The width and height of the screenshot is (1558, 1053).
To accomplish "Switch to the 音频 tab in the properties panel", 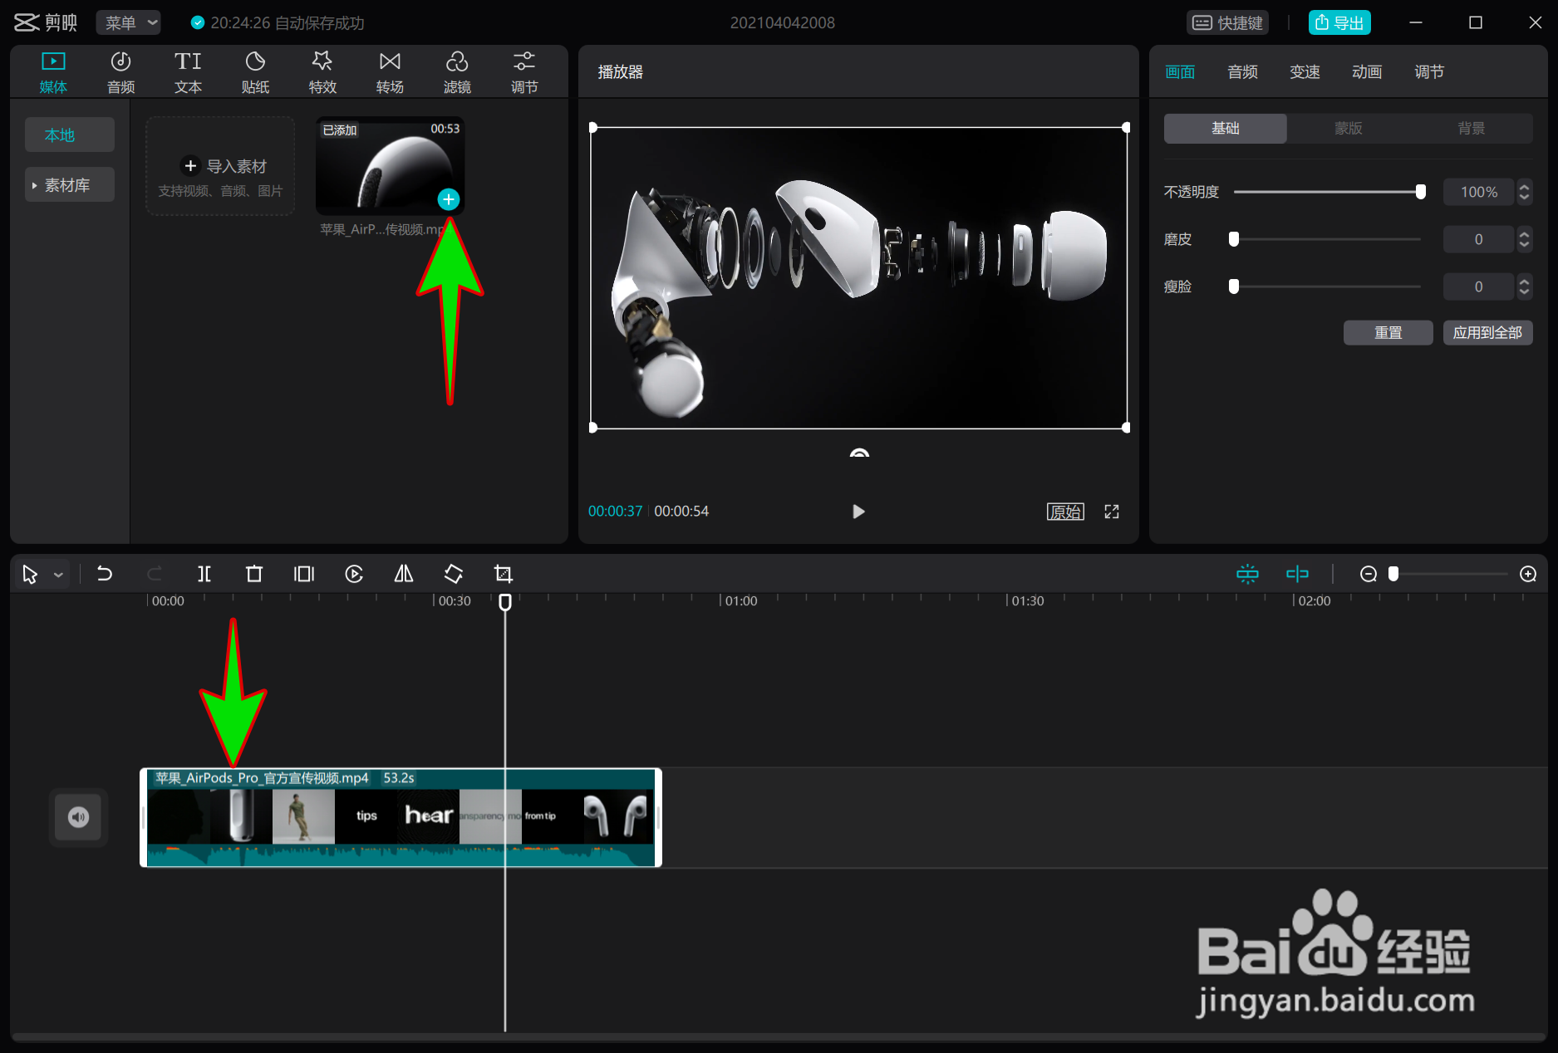I will pos(1242,72).
